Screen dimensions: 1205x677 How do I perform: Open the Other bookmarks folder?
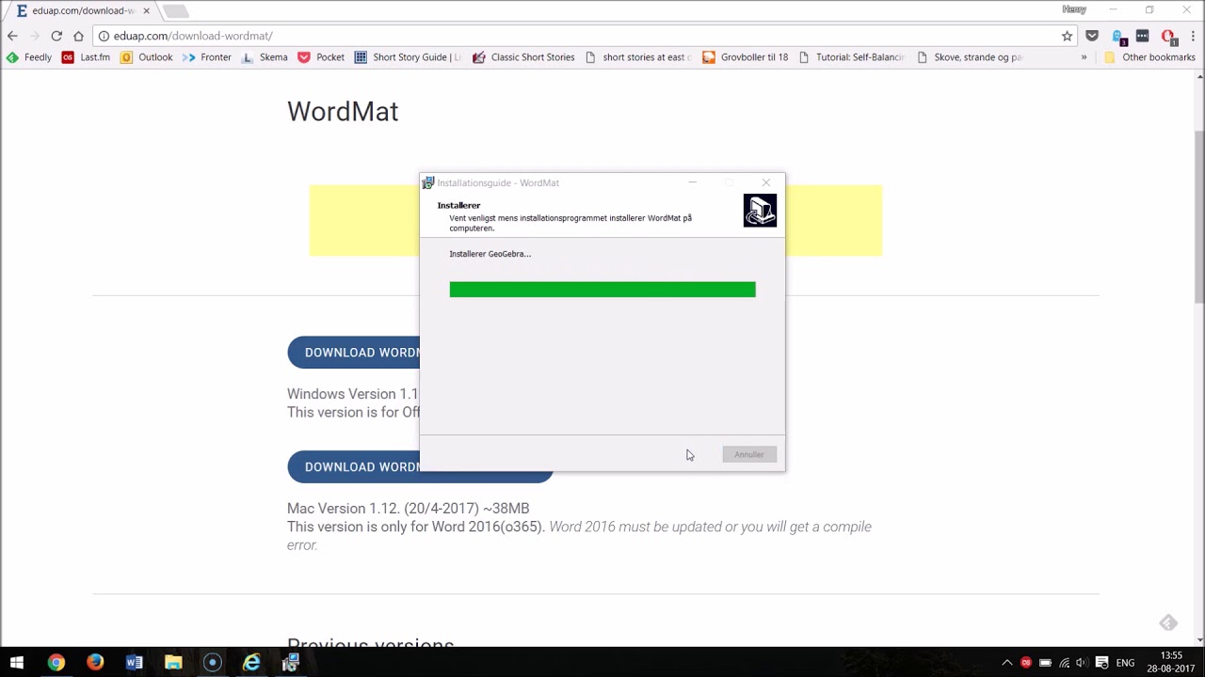coord(1149,57)
